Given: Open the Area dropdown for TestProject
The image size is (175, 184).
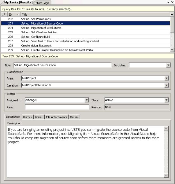Looking at the screenshot, I should click(167, 78).
